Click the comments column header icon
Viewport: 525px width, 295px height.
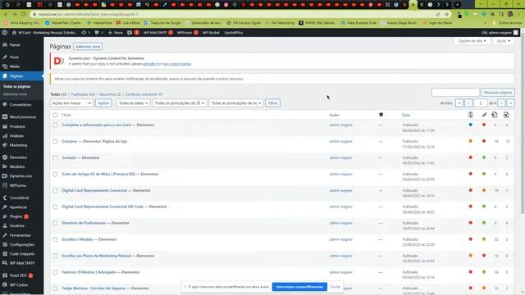click(381, 115)
